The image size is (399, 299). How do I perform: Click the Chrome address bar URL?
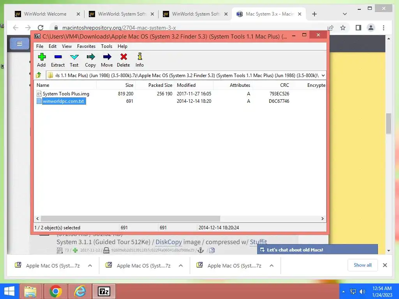click(x=119, y=28)
